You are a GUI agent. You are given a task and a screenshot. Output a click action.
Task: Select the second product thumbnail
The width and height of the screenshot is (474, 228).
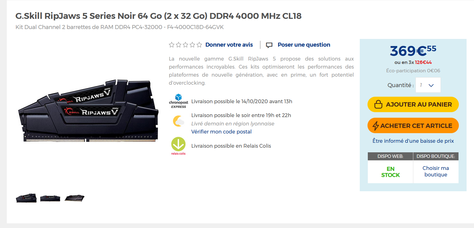click(x=50, y=198)
